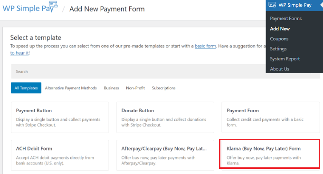Choose the Donate Button template card
The image size is (323, 174).
coord(165,117)
